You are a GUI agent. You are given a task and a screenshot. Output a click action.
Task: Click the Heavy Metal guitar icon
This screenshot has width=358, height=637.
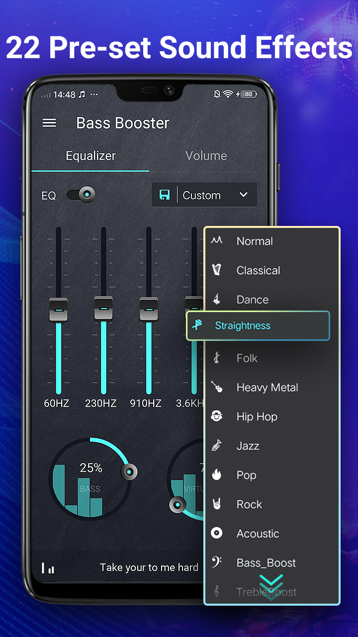[x=216, y=387]
